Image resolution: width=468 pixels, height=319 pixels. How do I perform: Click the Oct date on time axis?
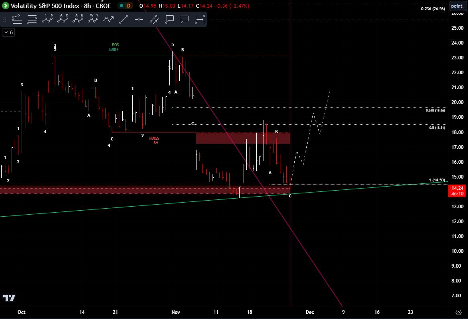click(x=22, y=312)
